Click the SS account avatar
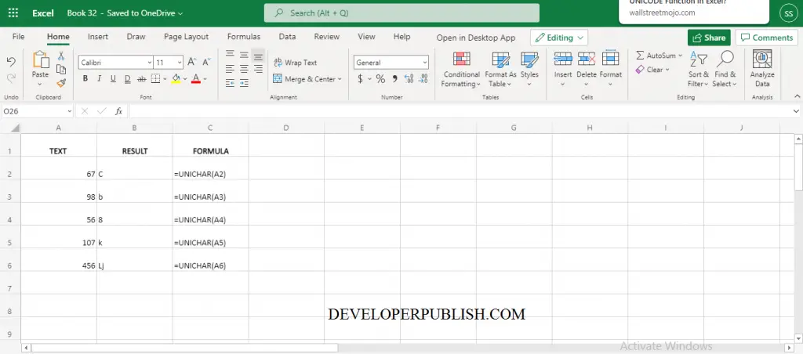The height and width of the screenshot is (354, 803). (787, 14)
